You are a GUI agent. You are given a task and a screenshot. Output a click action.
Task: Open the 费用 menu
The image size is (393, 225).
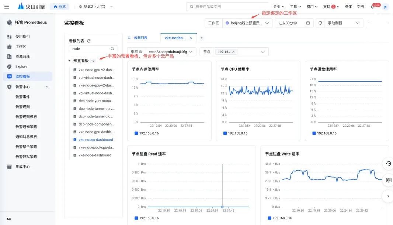tap(312, 7)
